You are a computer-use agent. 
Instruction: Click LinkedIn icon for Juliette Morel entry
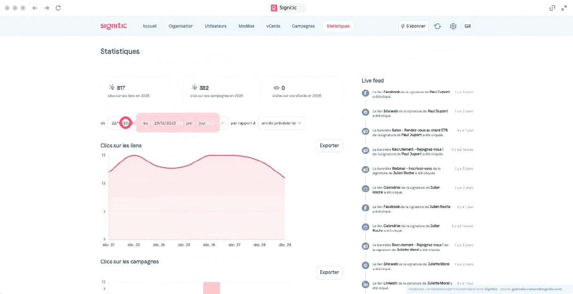(x=365, y=285)
